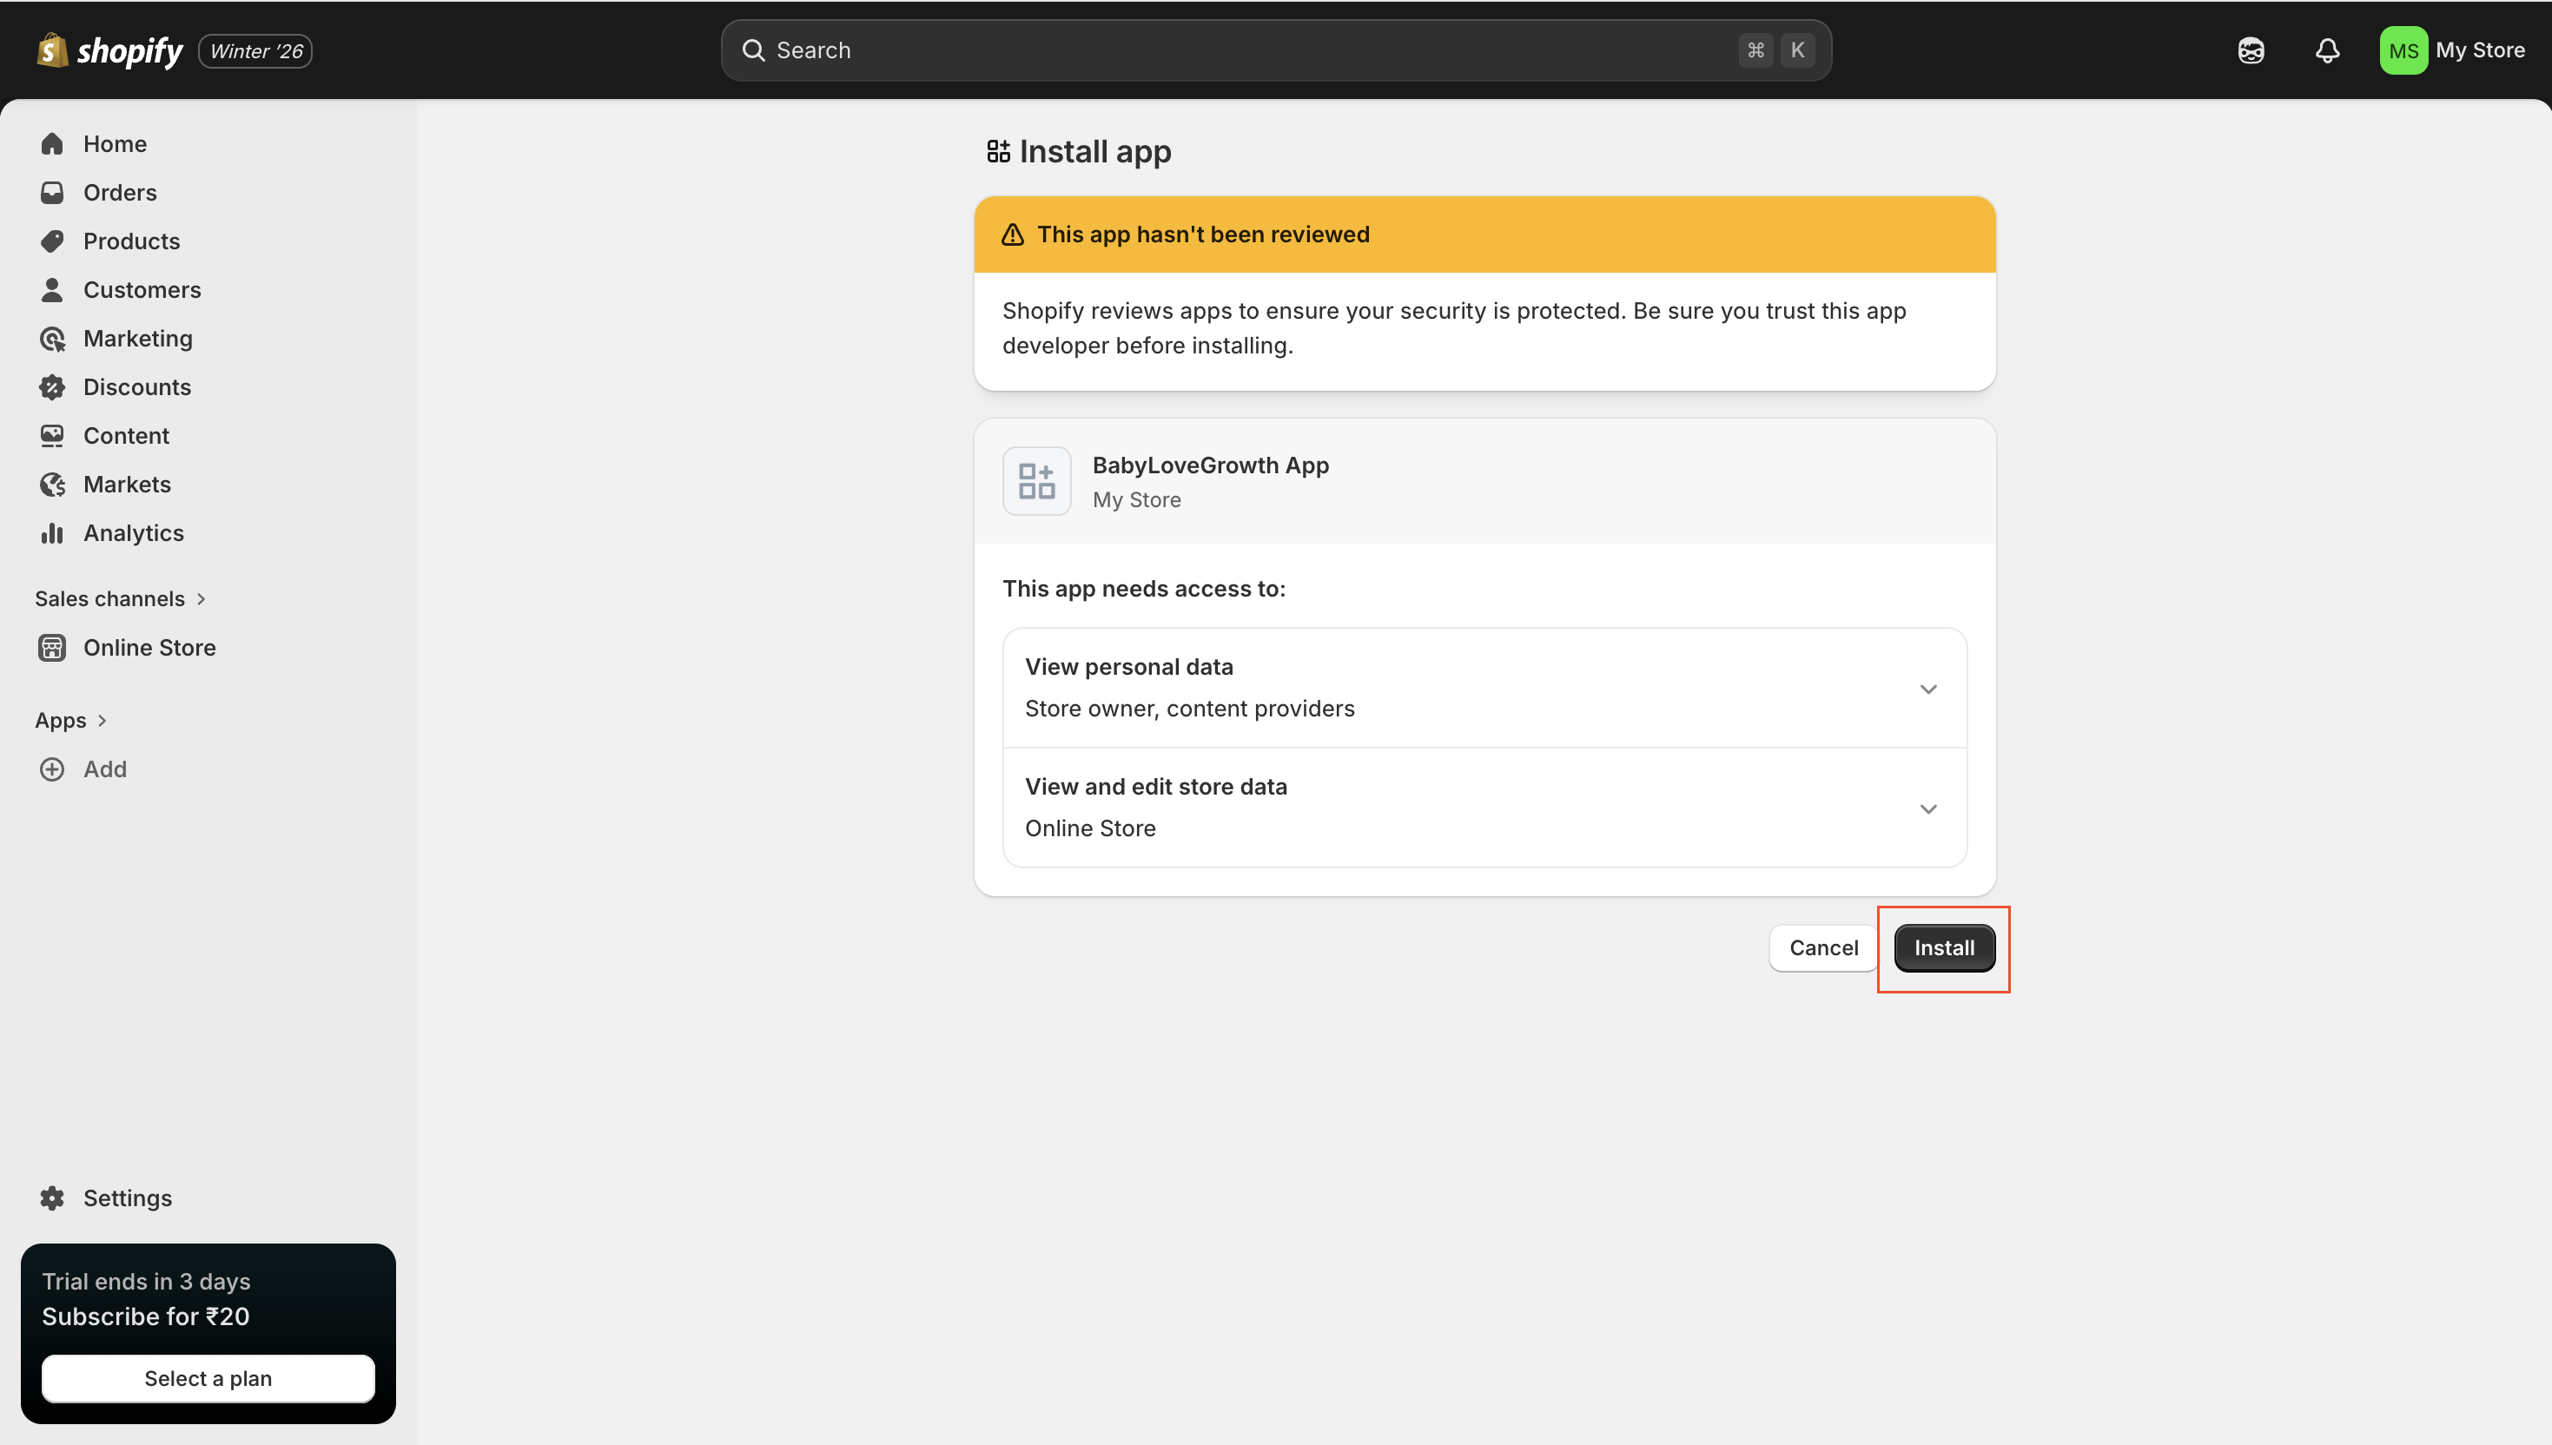The height and width of the screenshot is (1445, 2552).
Task: Go to Markets in sidebar
Action: point(126,485)
